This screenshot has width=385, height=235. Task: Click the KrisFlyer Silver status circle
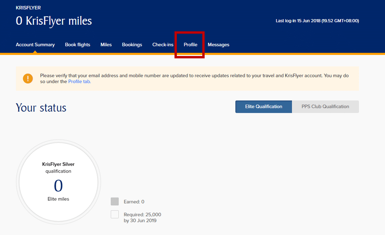coord(58,181)
